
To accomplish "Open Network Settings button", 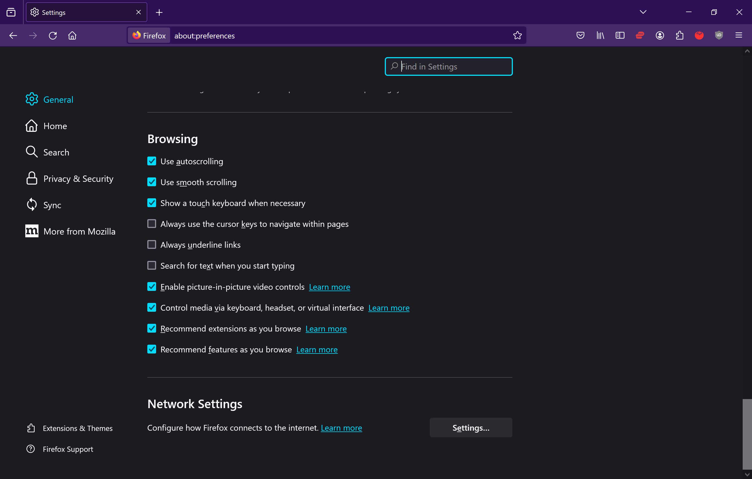I will [471, 428].
